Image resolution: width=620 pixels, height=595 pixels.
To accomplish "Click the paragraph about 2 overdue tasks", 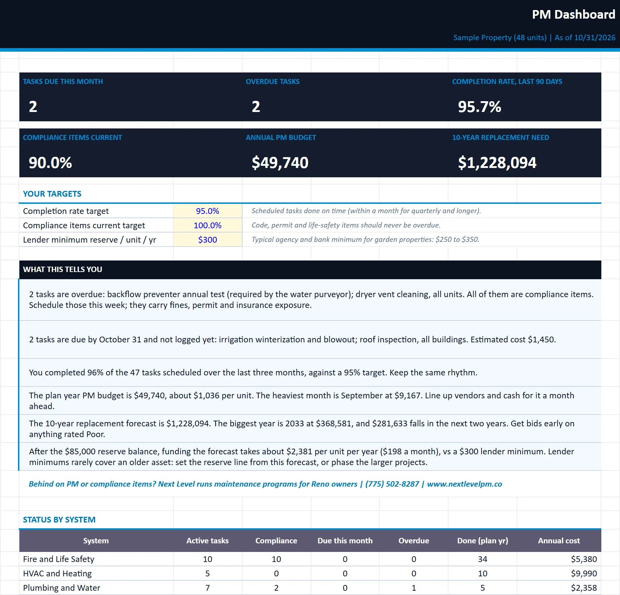I will [311, 300].
